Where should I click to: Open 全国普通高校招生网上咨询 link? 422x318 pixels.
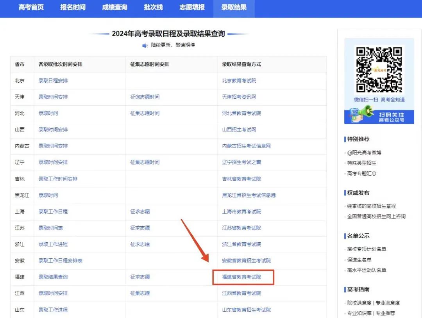pos(376,217)
